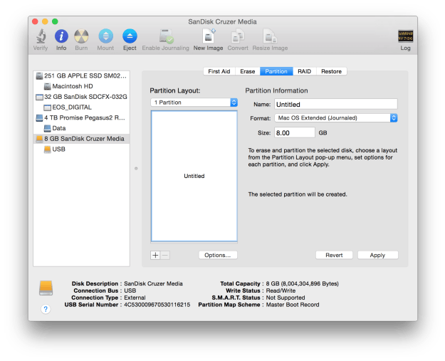Click the Revert button

334,255
